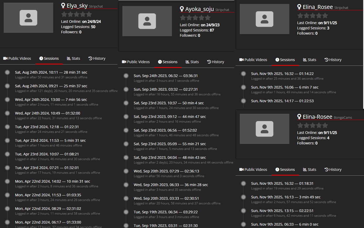The width and height of the screenshot is (364, 228).
Task: Click the timeline dot for Sat, Aug 24th 2024, 10:11
Action: (7, 72)
